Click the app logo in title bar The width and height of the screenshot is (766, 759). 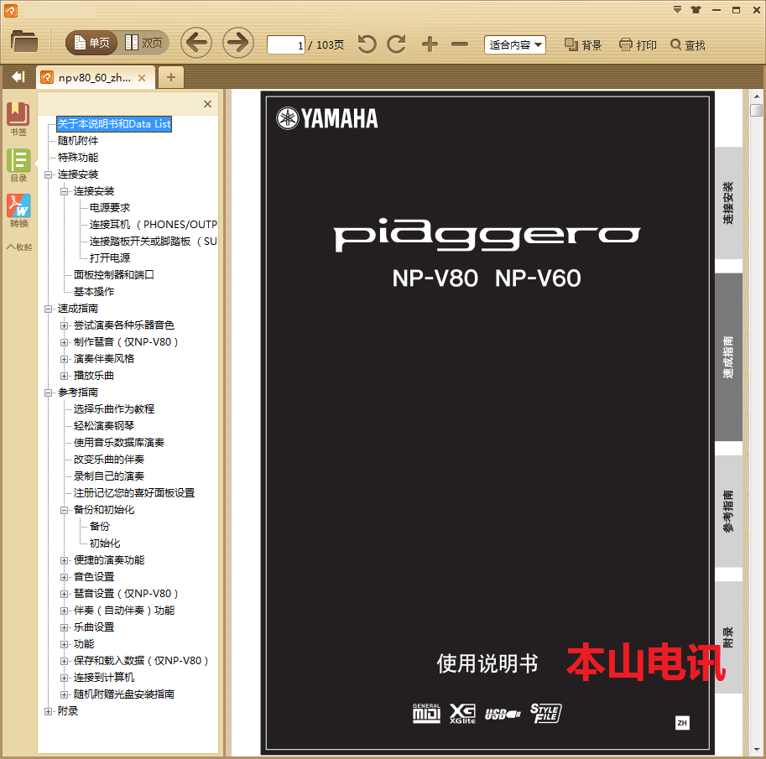click(x=11, y=10)
